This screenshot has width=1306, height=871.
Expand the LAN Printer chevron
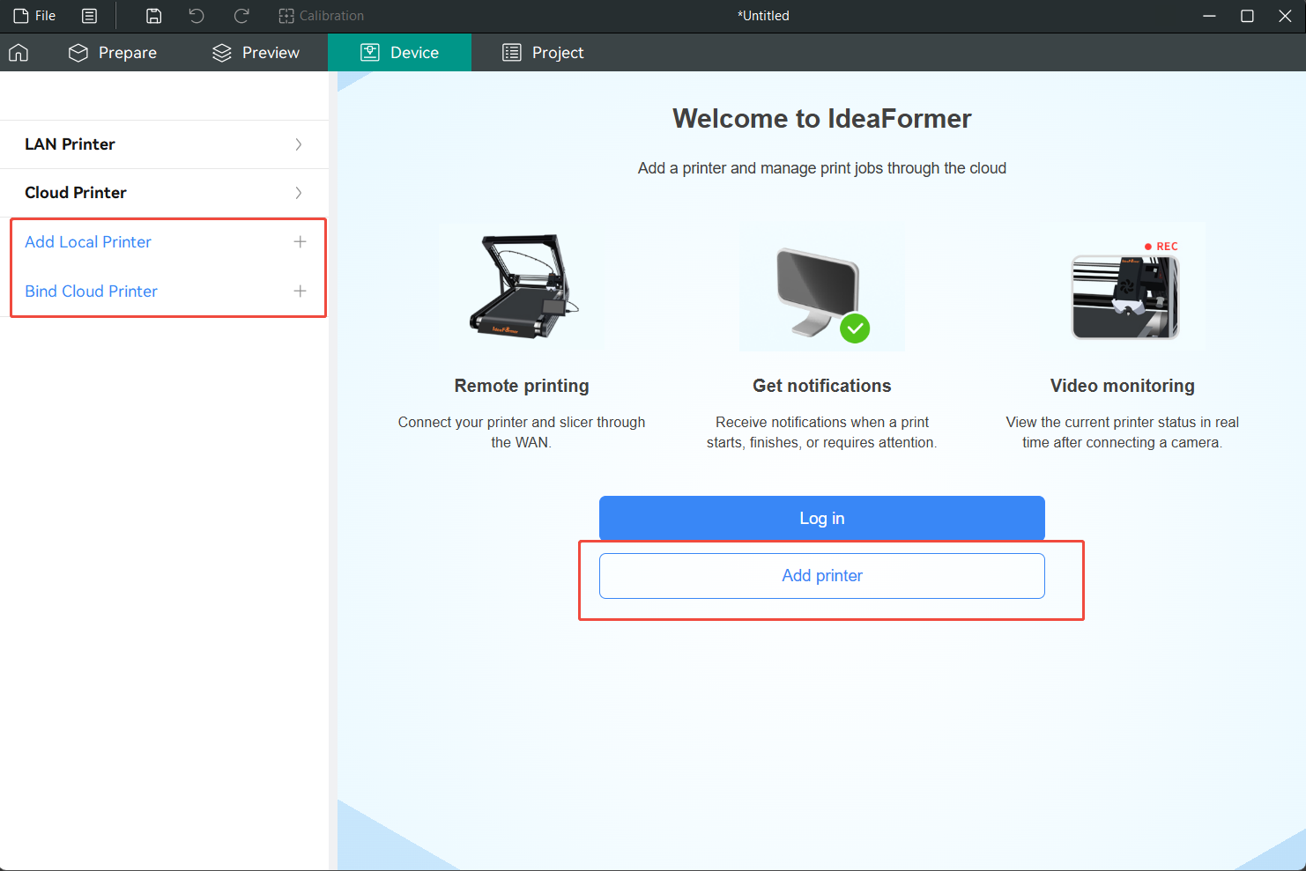pos(299,144)
